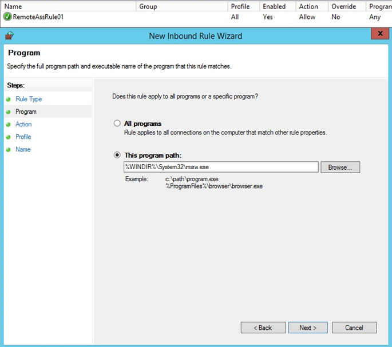Click Browse to pick a program
Screen dimensions: 392x347
[340, 167]
